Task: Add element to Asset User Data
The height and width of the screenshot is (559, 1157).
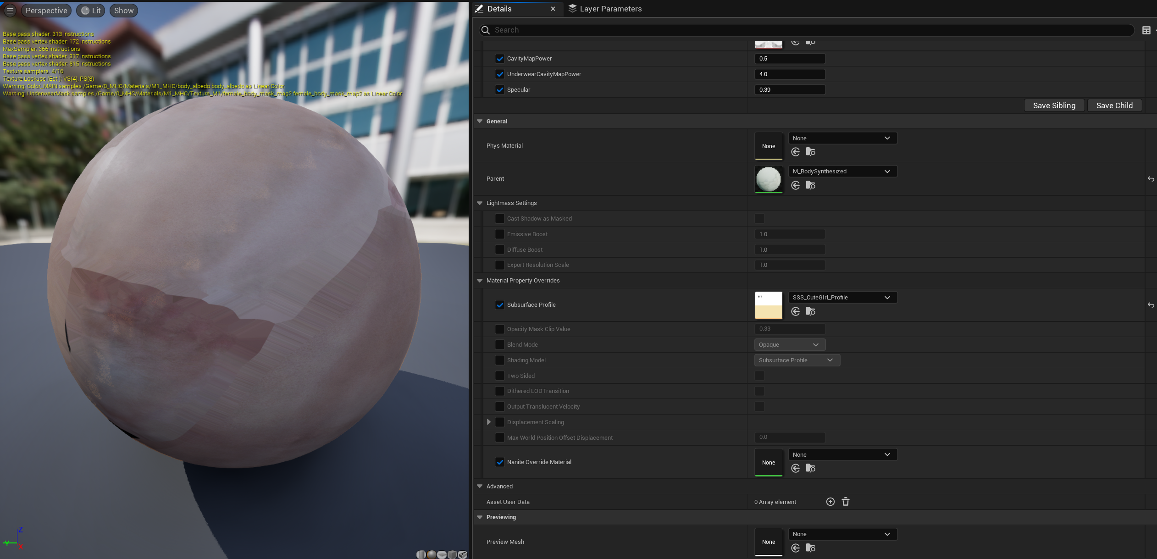Action: [x=830, y=502]
